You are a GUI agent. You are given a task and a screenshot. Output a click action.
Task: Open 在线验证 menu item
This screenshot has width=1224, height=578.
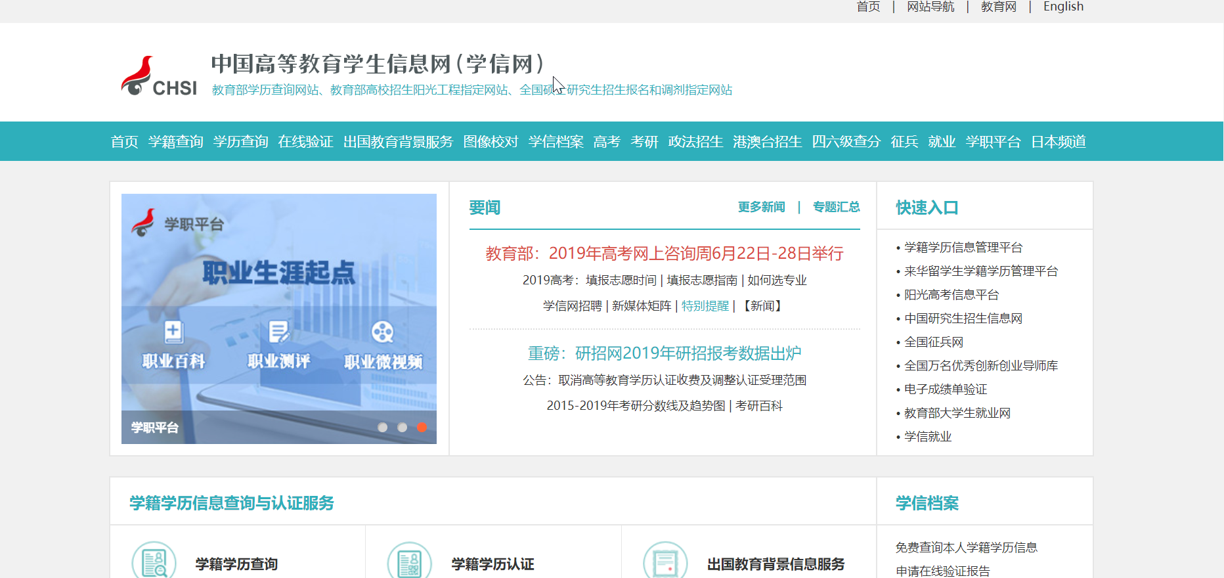(306, 142)
